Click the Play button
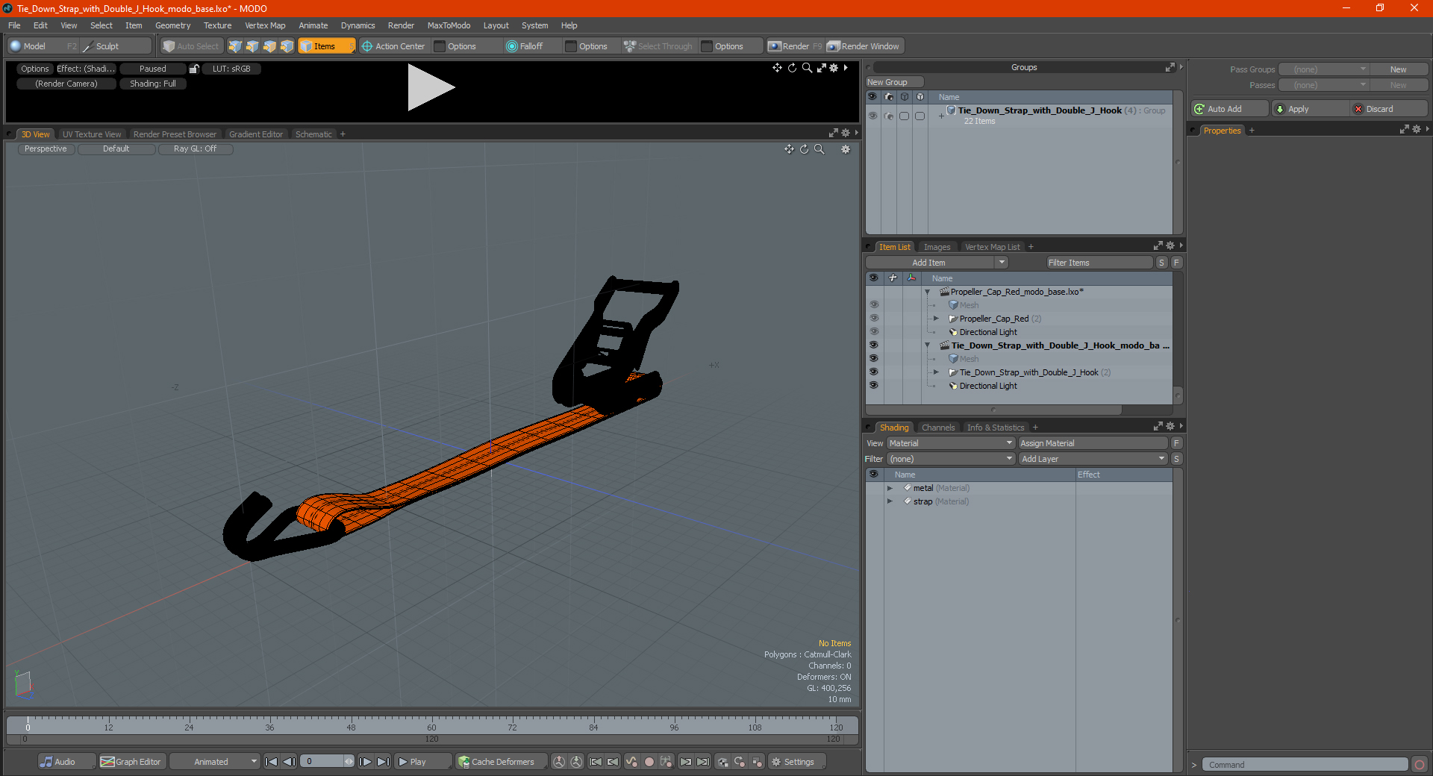Viewport: 1433px width, 776px height. [x=422, y=762]
